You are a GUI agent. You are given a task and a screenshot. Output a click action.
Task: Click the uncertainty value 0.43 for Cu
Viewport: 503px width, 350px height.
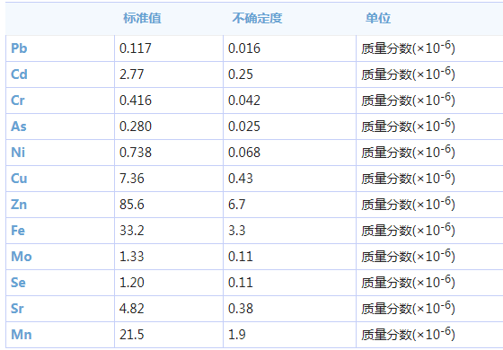(241, 179)
